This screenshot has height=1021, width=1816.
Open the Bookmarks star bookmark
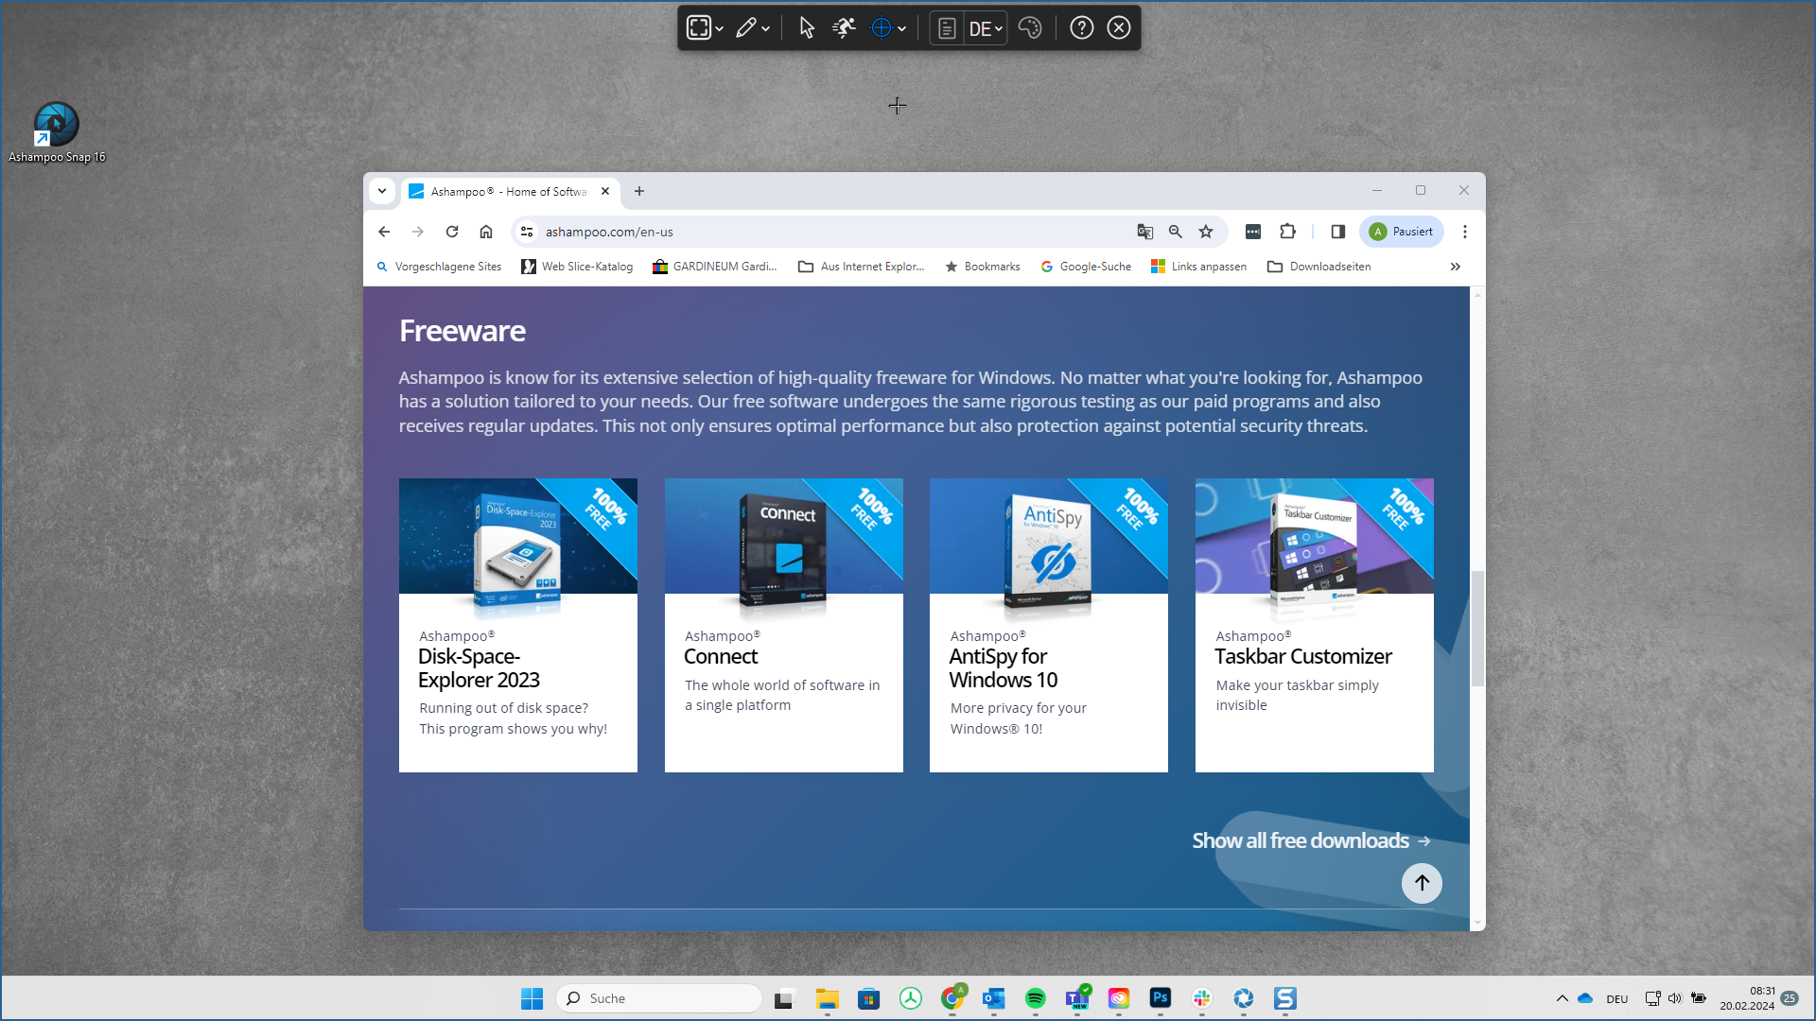pyautogui.click(x=983, y=267)
